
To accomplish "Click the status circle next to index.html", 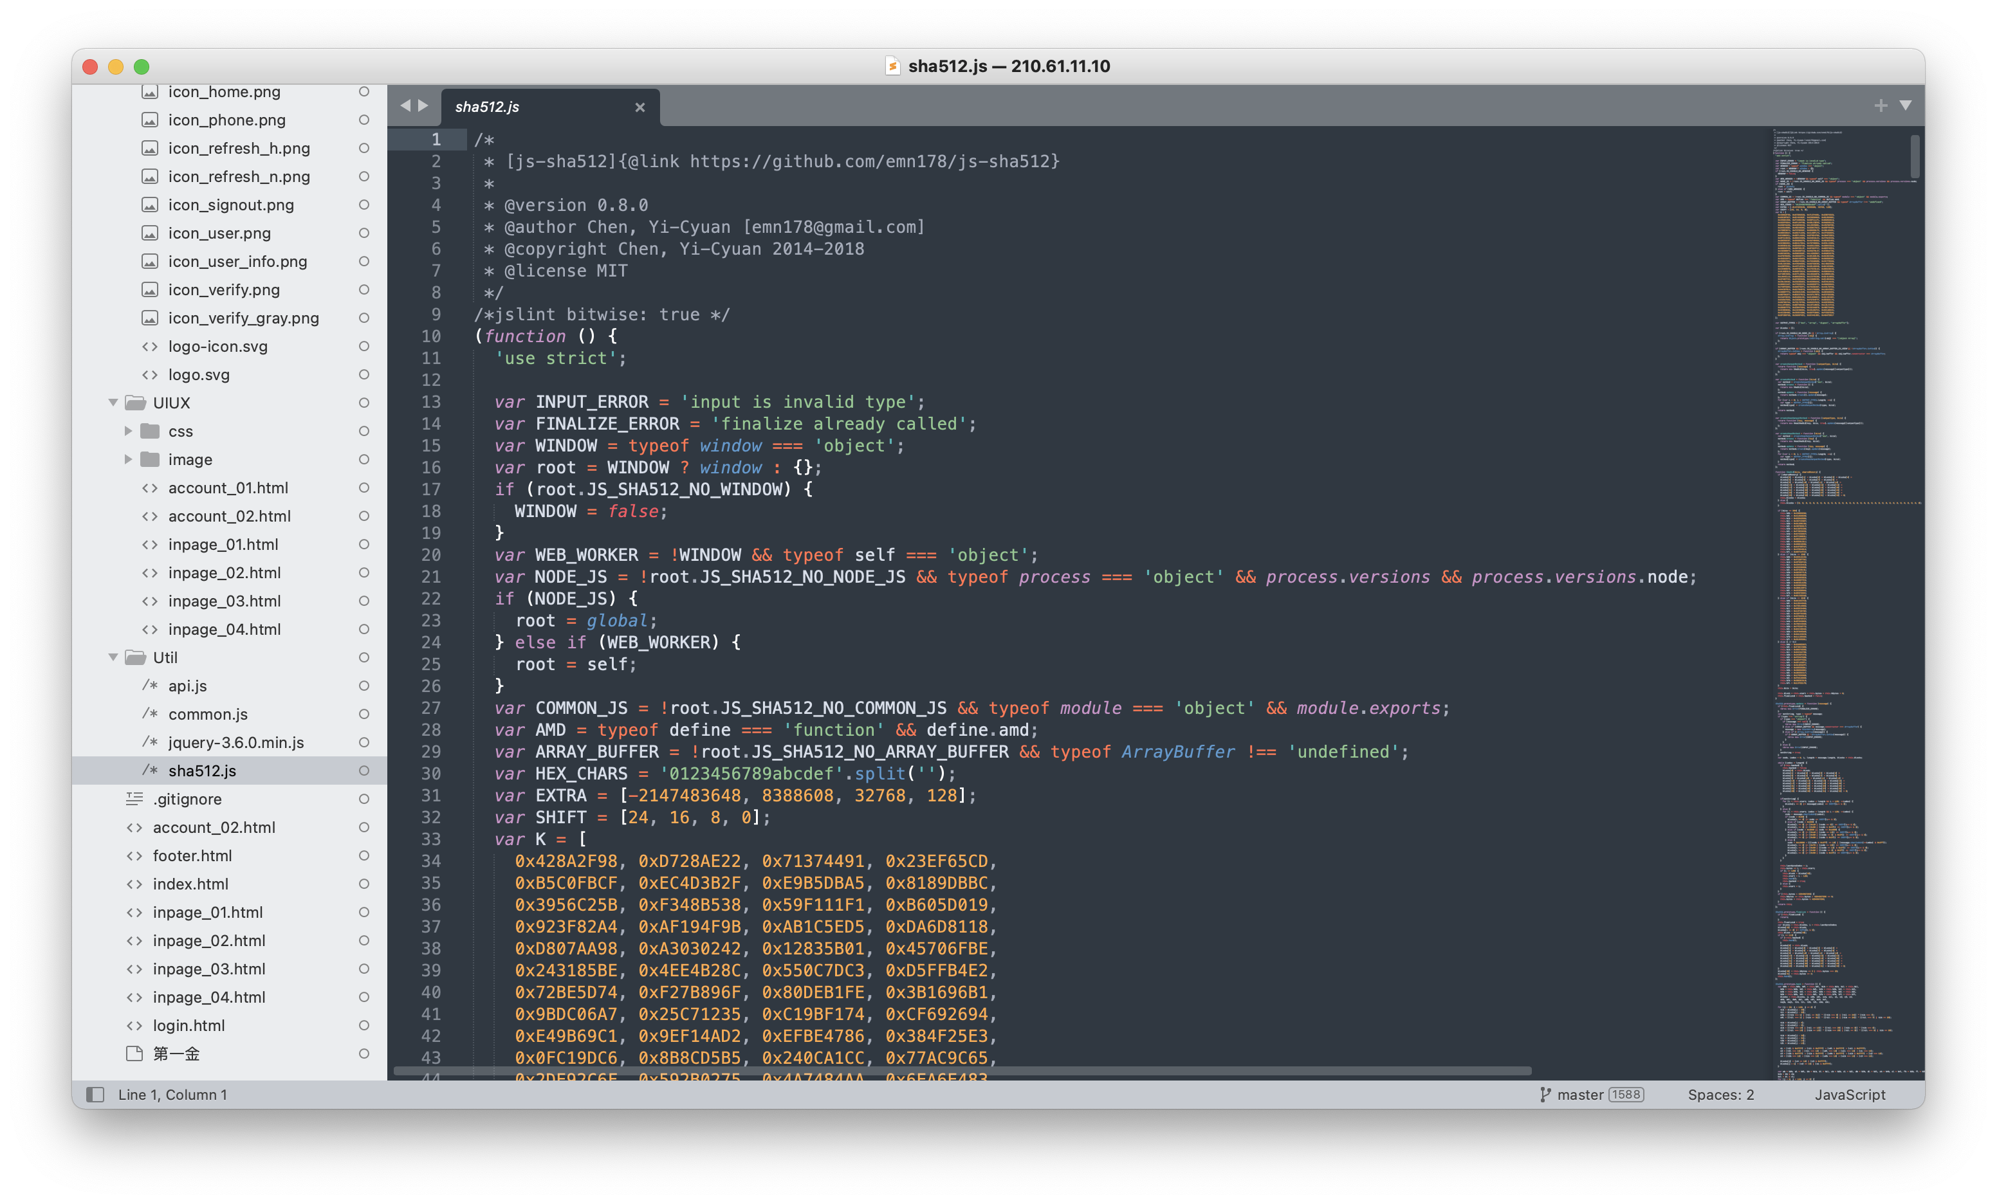I will click(x=364, y=884).
